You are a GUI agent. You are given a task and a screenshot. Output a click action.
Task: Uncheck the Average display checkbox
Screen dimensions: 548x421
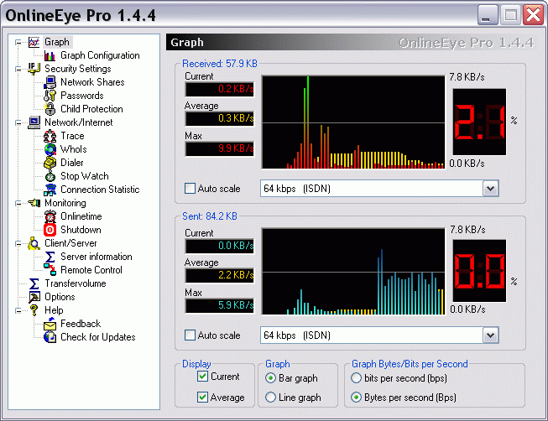coord(202,398)
